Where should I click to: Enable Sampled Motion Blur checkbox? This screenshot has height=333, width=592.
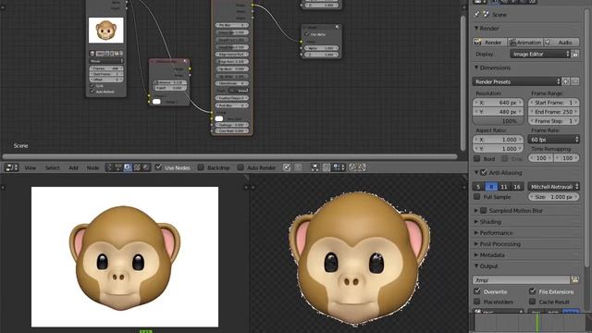tap(483, 211)
